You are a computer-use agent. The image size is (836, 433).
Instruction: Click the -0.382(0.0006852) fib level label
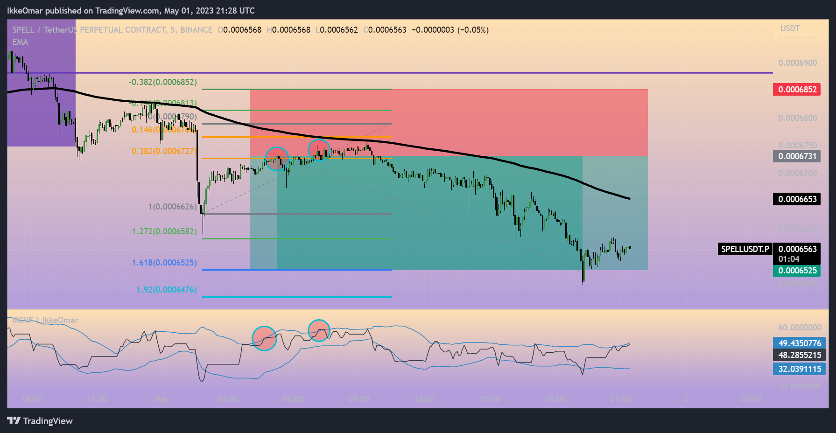(x=163, y=82)
